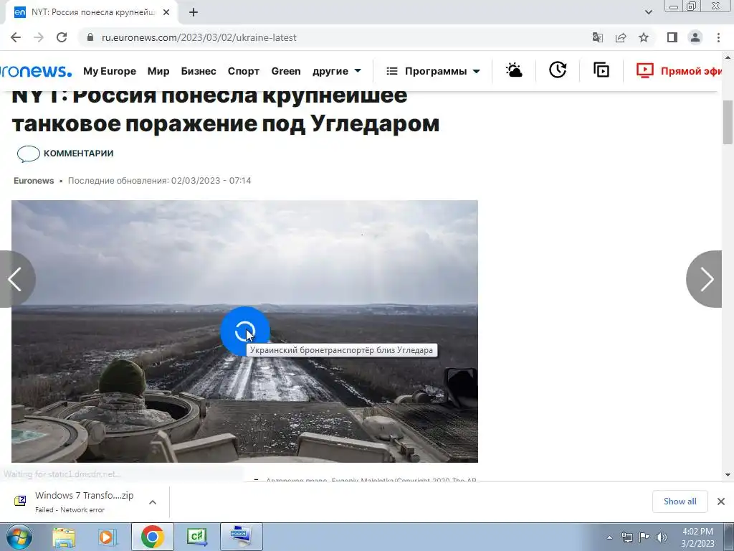
Task: Open the Action Center flag icon
Action: pos(644,537)
